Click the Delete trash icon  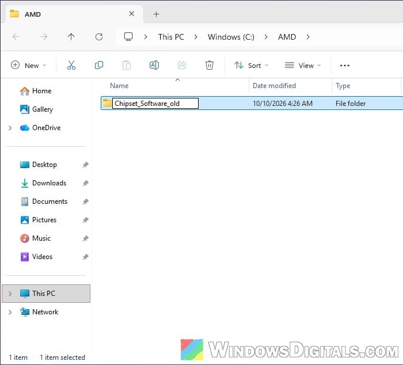tap(210, 65)
